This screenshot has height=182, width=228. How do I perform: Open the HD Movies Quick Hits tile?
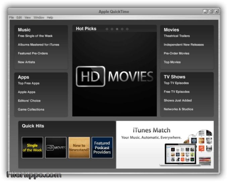pos(56,147)
